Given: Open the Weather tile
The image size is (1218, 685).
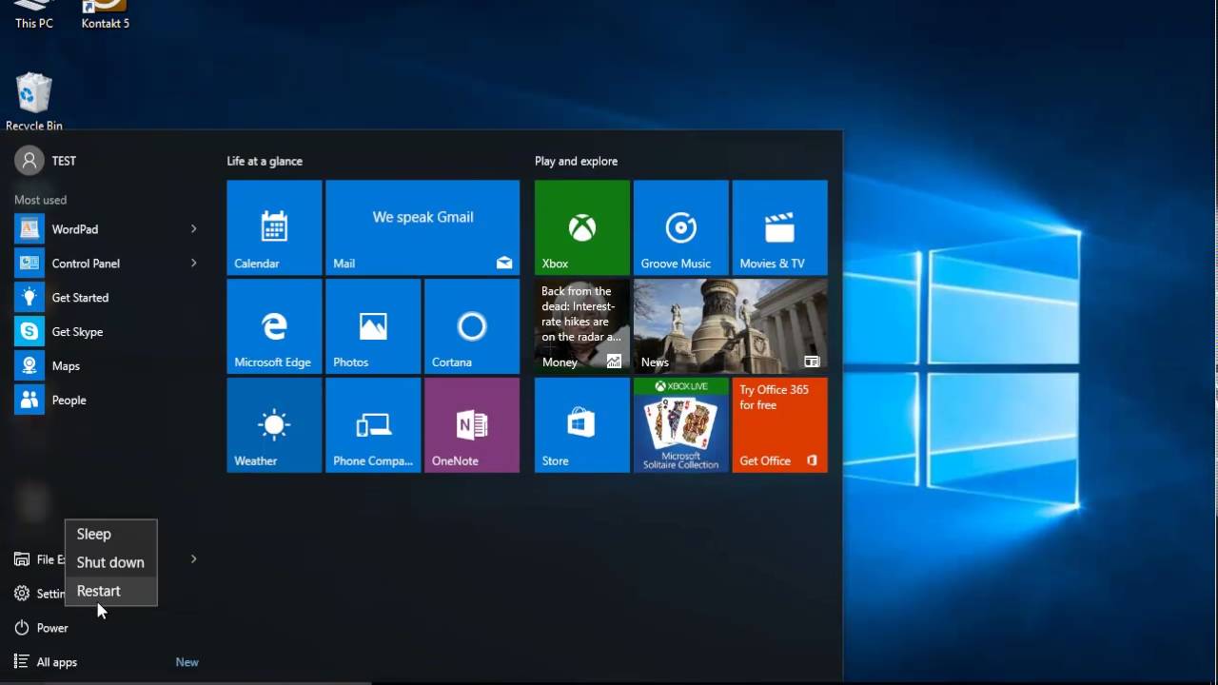Looking at the screenshot, I should coord(274,425).
